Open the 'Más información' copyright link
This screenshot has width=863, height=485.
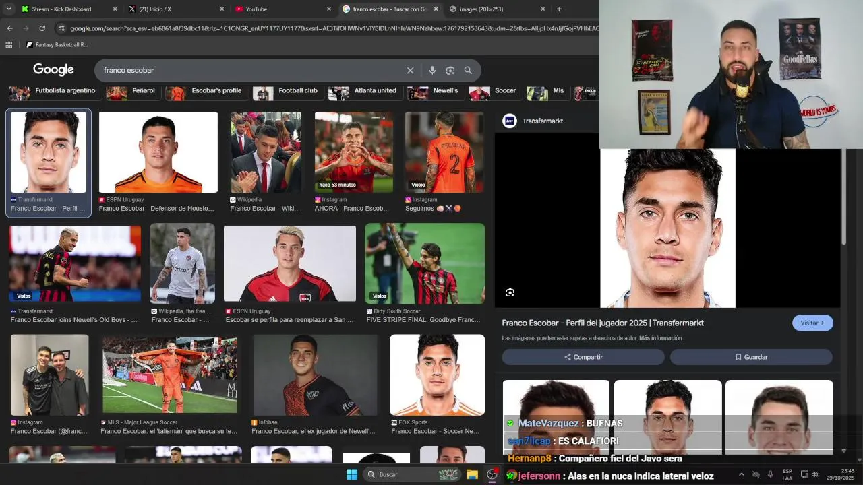pos(661,338)
